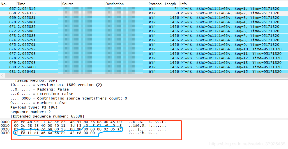Select the Marker: False detail line

pyautogui.click(x=38, y=103)
